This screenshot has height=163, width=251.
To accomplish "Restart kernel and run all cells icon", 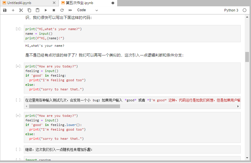I will tap(70, 10).
